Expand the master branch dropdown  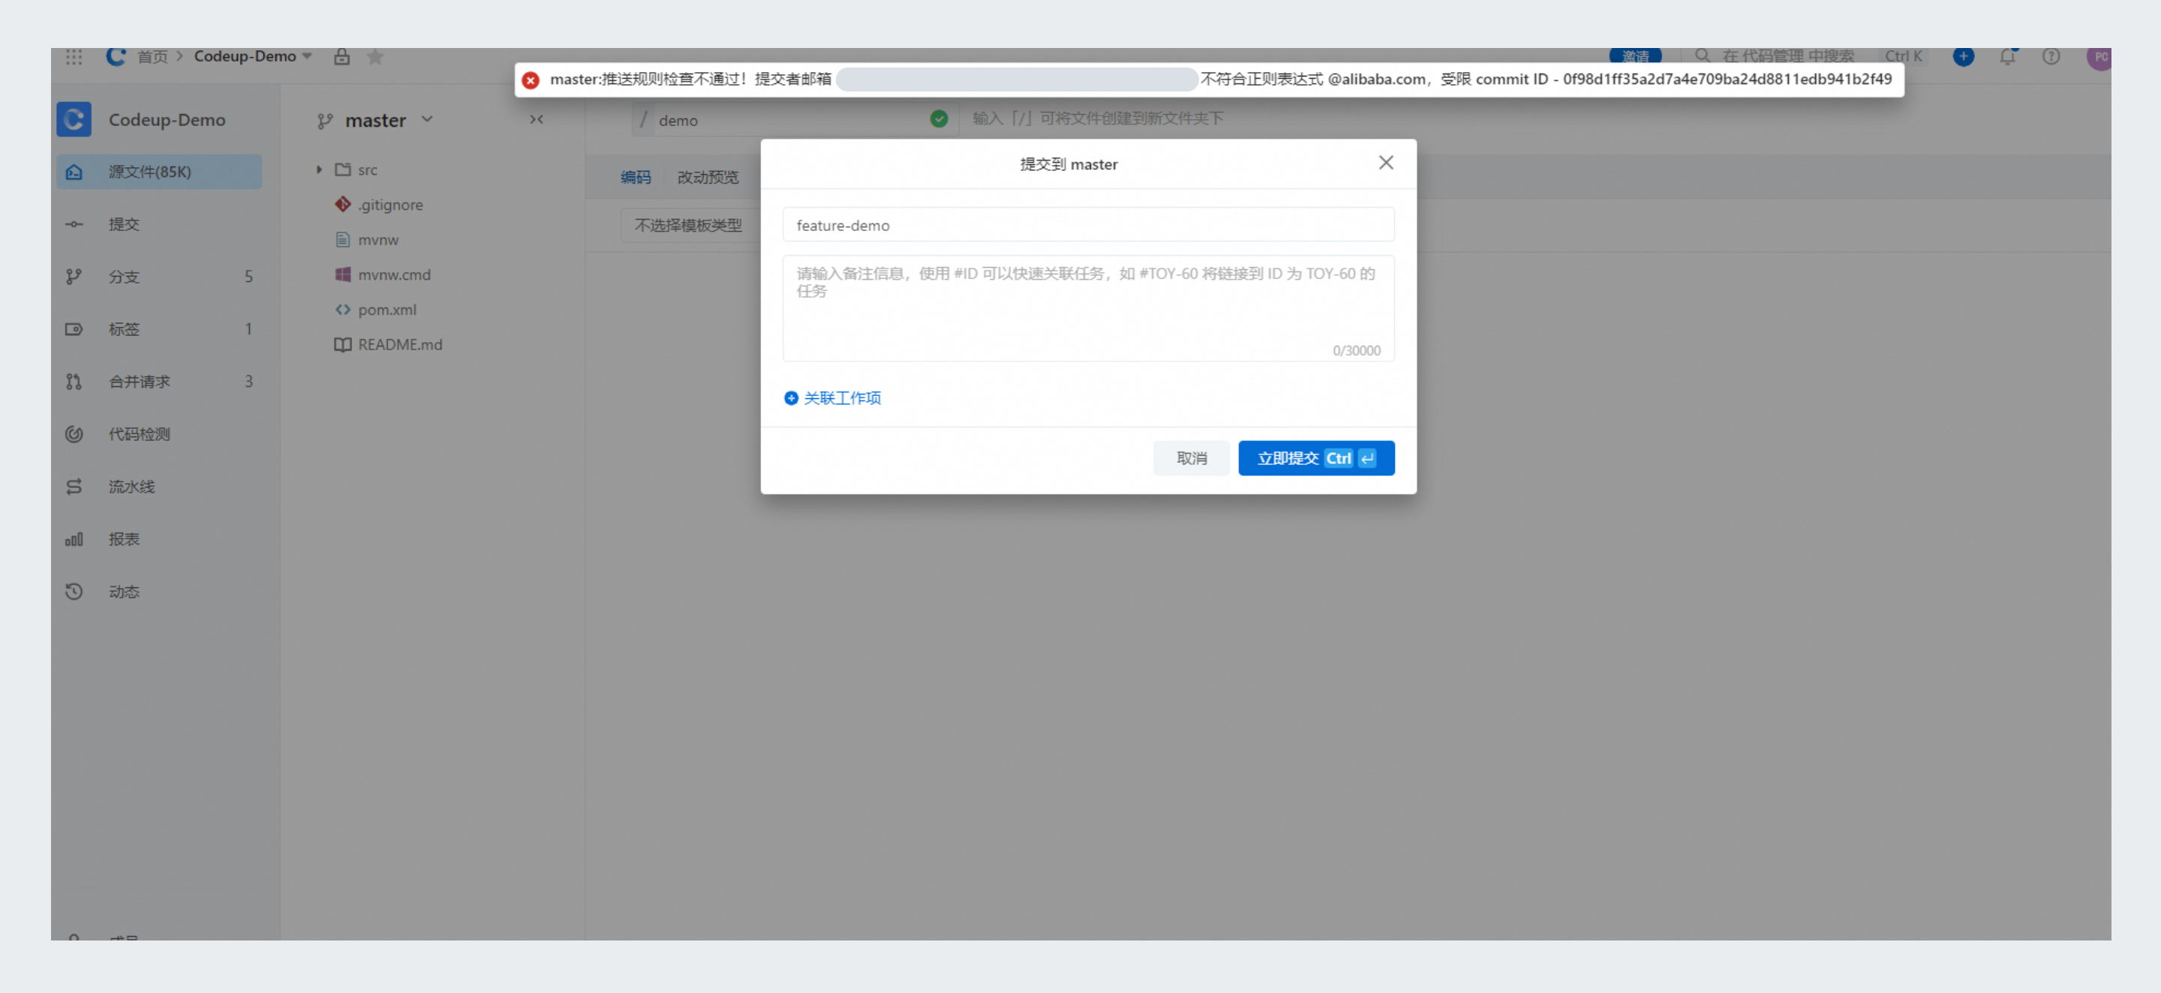(x=377, y=121)
